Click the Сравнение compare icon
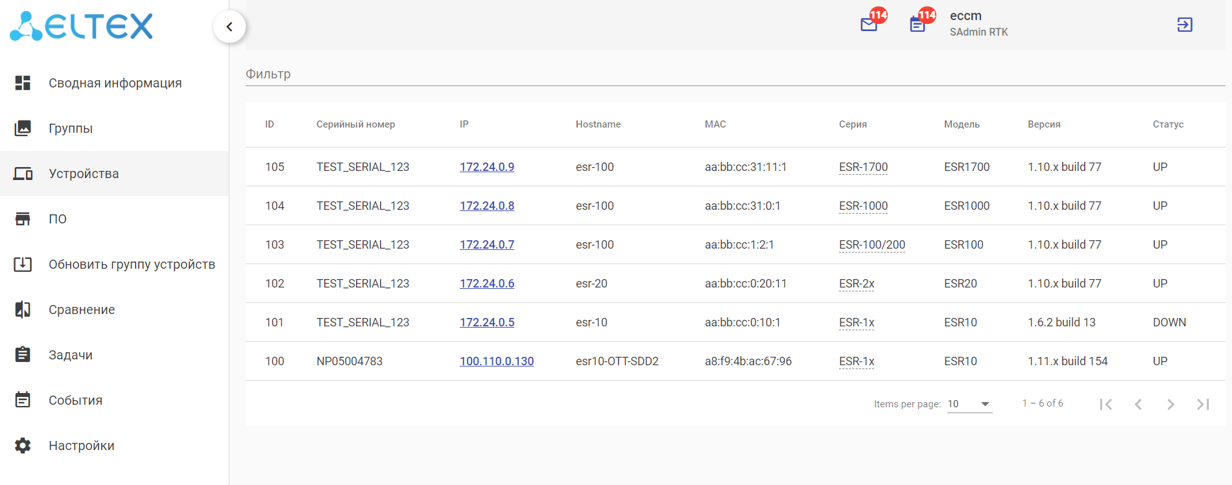Image resolution: width=1232 pixels, height=485 pixels. (x=23, y=310)
